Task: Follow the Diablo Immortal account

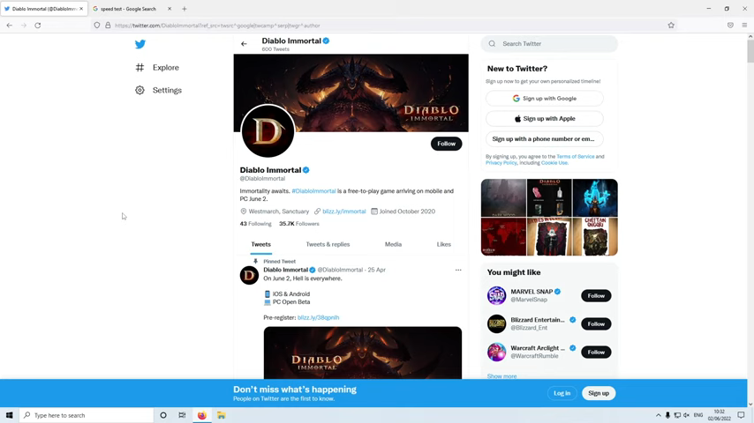Action: point(446,144)
